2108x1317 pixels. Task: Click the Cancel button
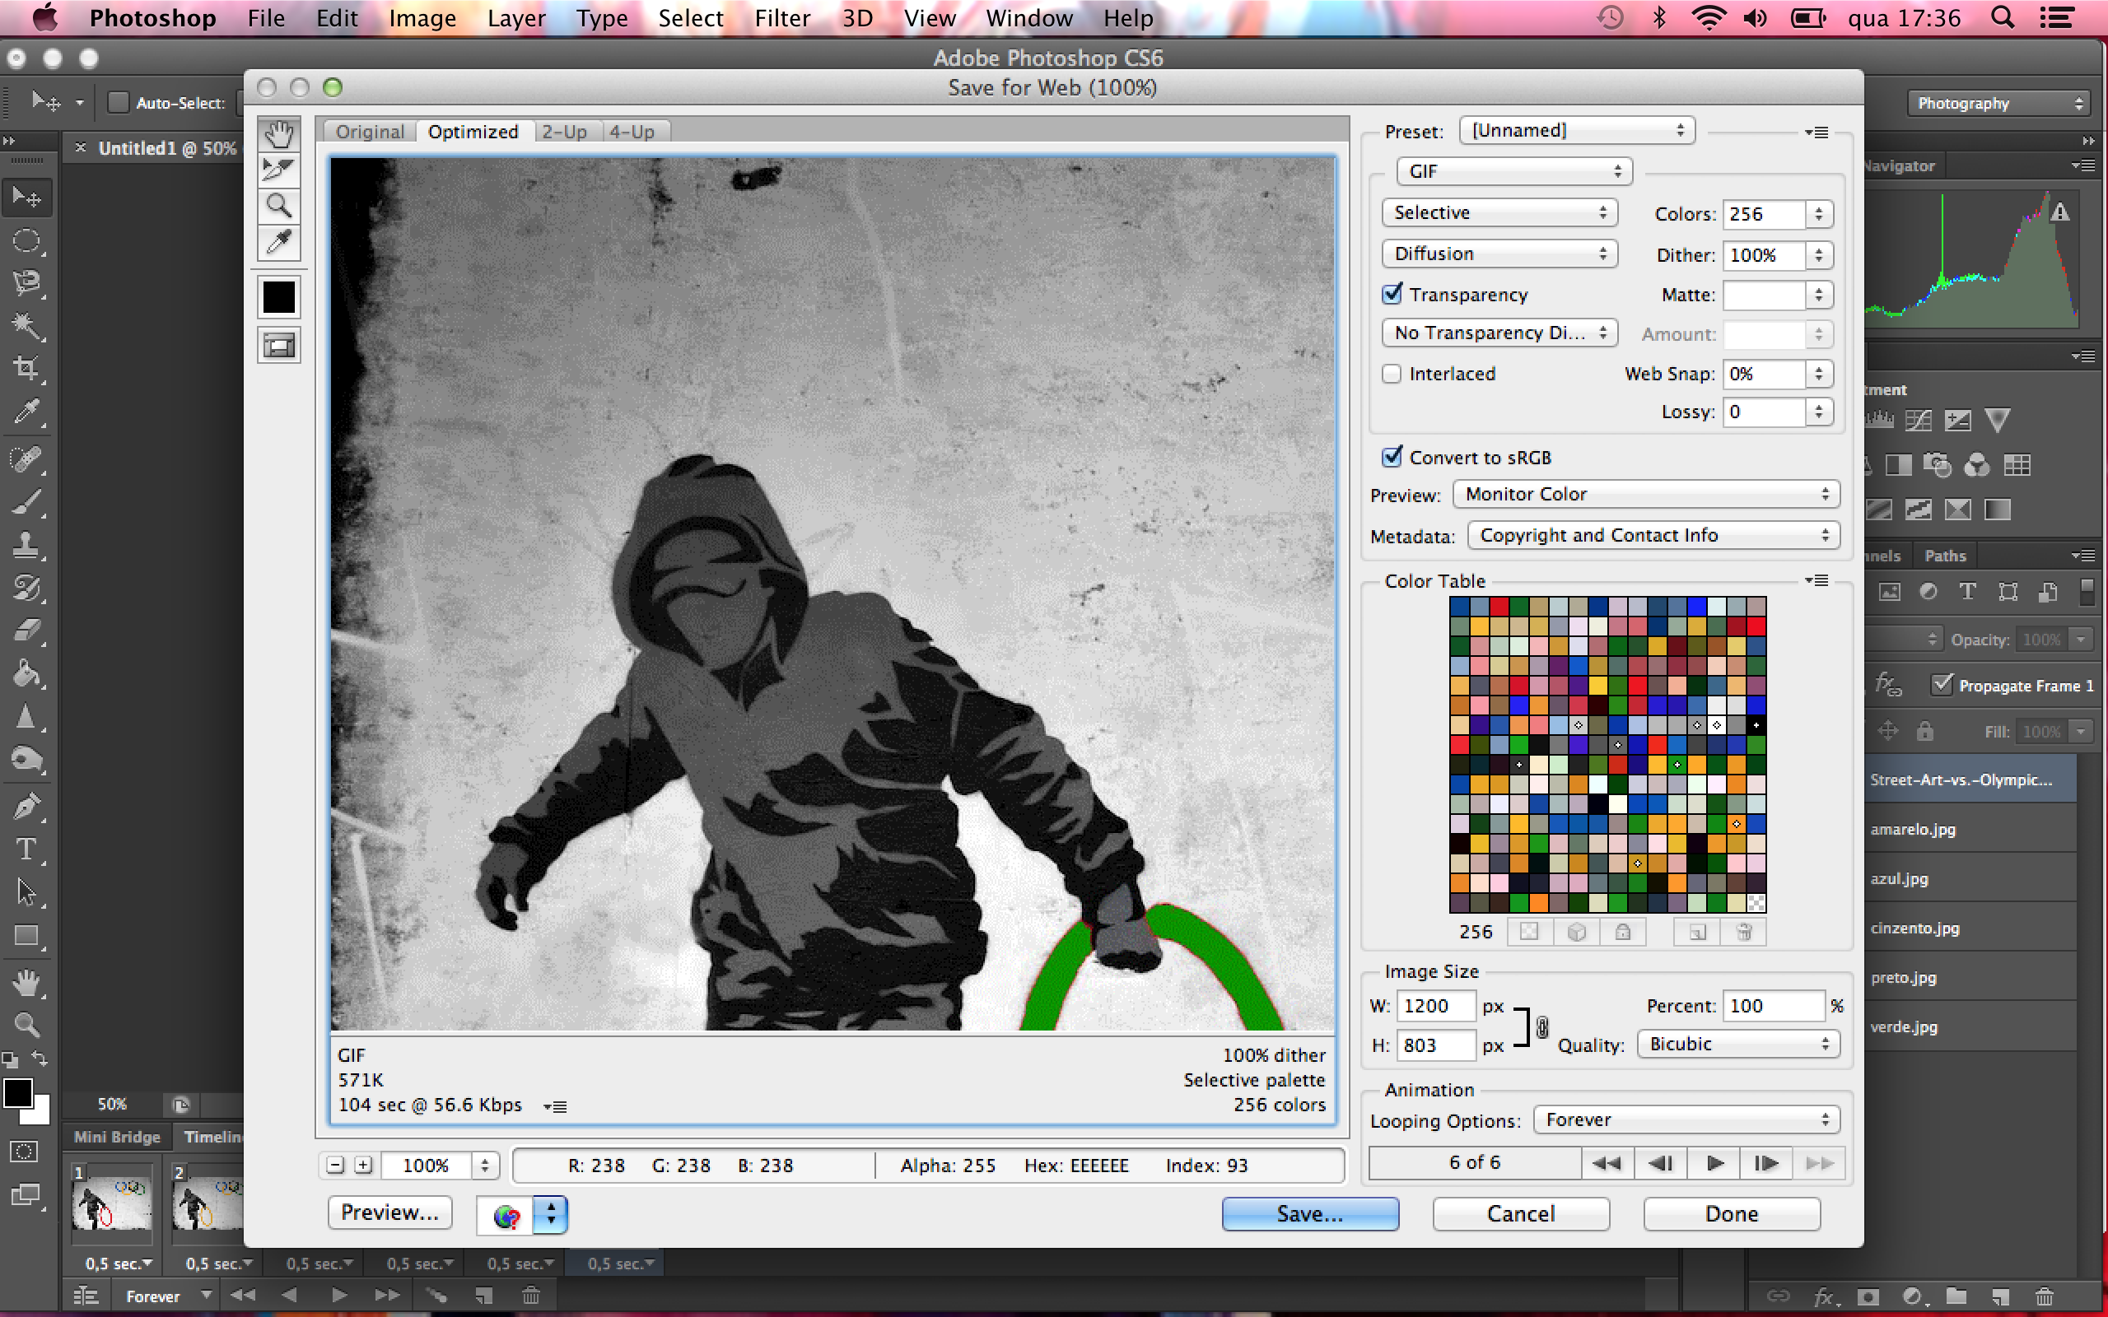[1521, 1213]
